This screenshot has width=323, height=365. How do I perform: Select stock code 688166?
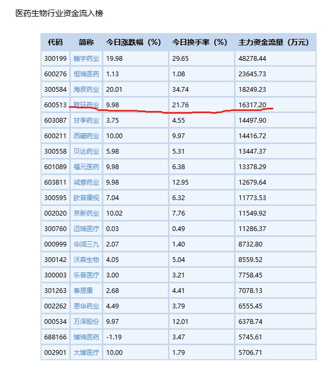click(55, 337)
